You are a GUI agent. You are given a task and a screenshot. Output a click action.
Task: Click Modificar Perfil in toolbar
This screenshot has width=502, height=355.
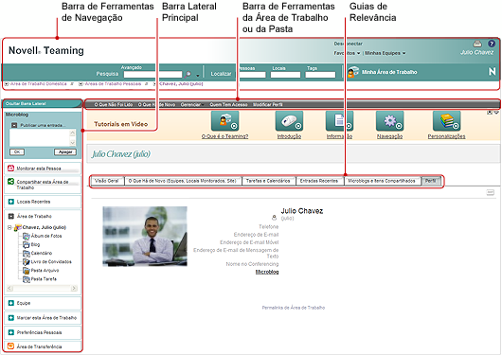coord(268,105)
